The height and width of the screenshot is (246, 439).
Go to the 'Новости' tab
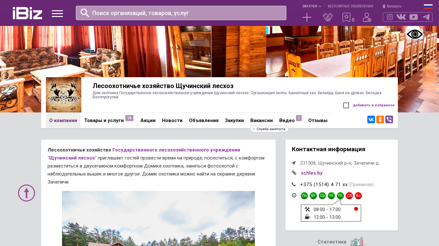(172, 120)
